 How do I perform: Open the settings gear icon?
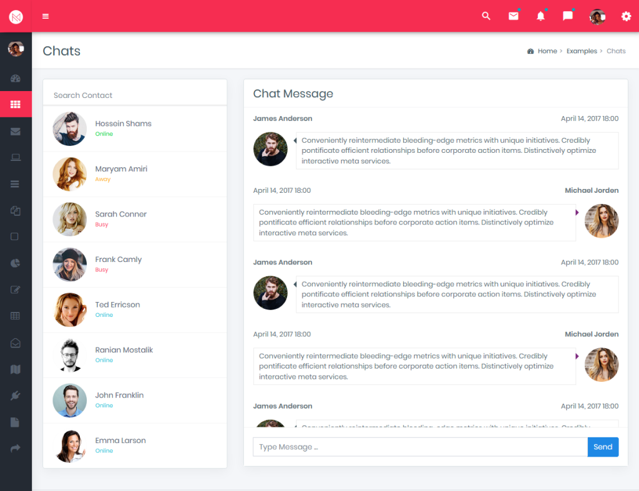pos(626,16)
